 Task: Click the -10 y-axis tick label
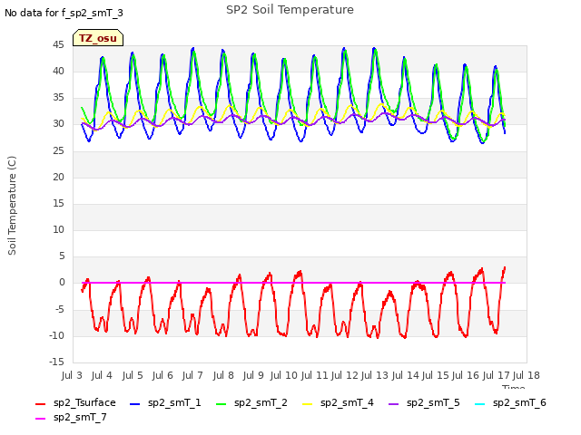(56, 336)
